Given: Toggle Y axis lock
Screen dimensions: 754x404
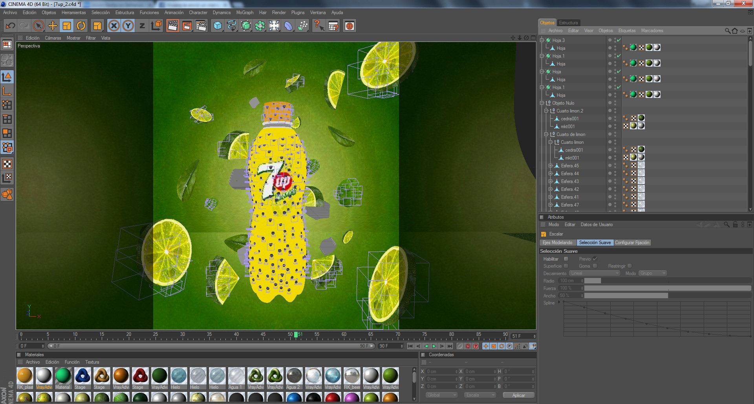Looking at the screenshot, I should click(x=128, y=26).
